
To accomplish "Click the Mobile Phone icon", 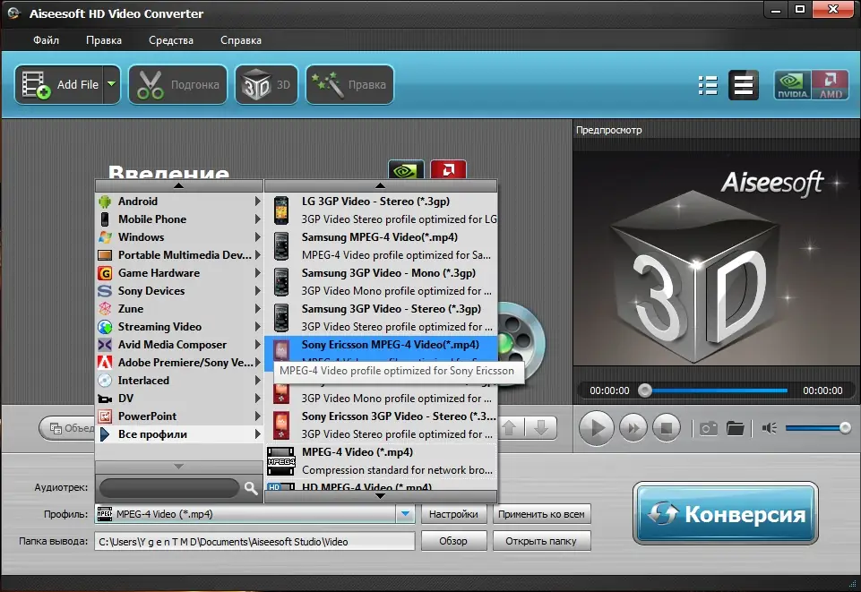I will coord(104,219).
